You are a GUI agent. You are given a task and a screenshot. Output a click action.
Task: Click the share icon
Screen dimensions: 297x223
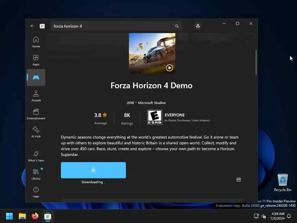(x=239, y=179)
